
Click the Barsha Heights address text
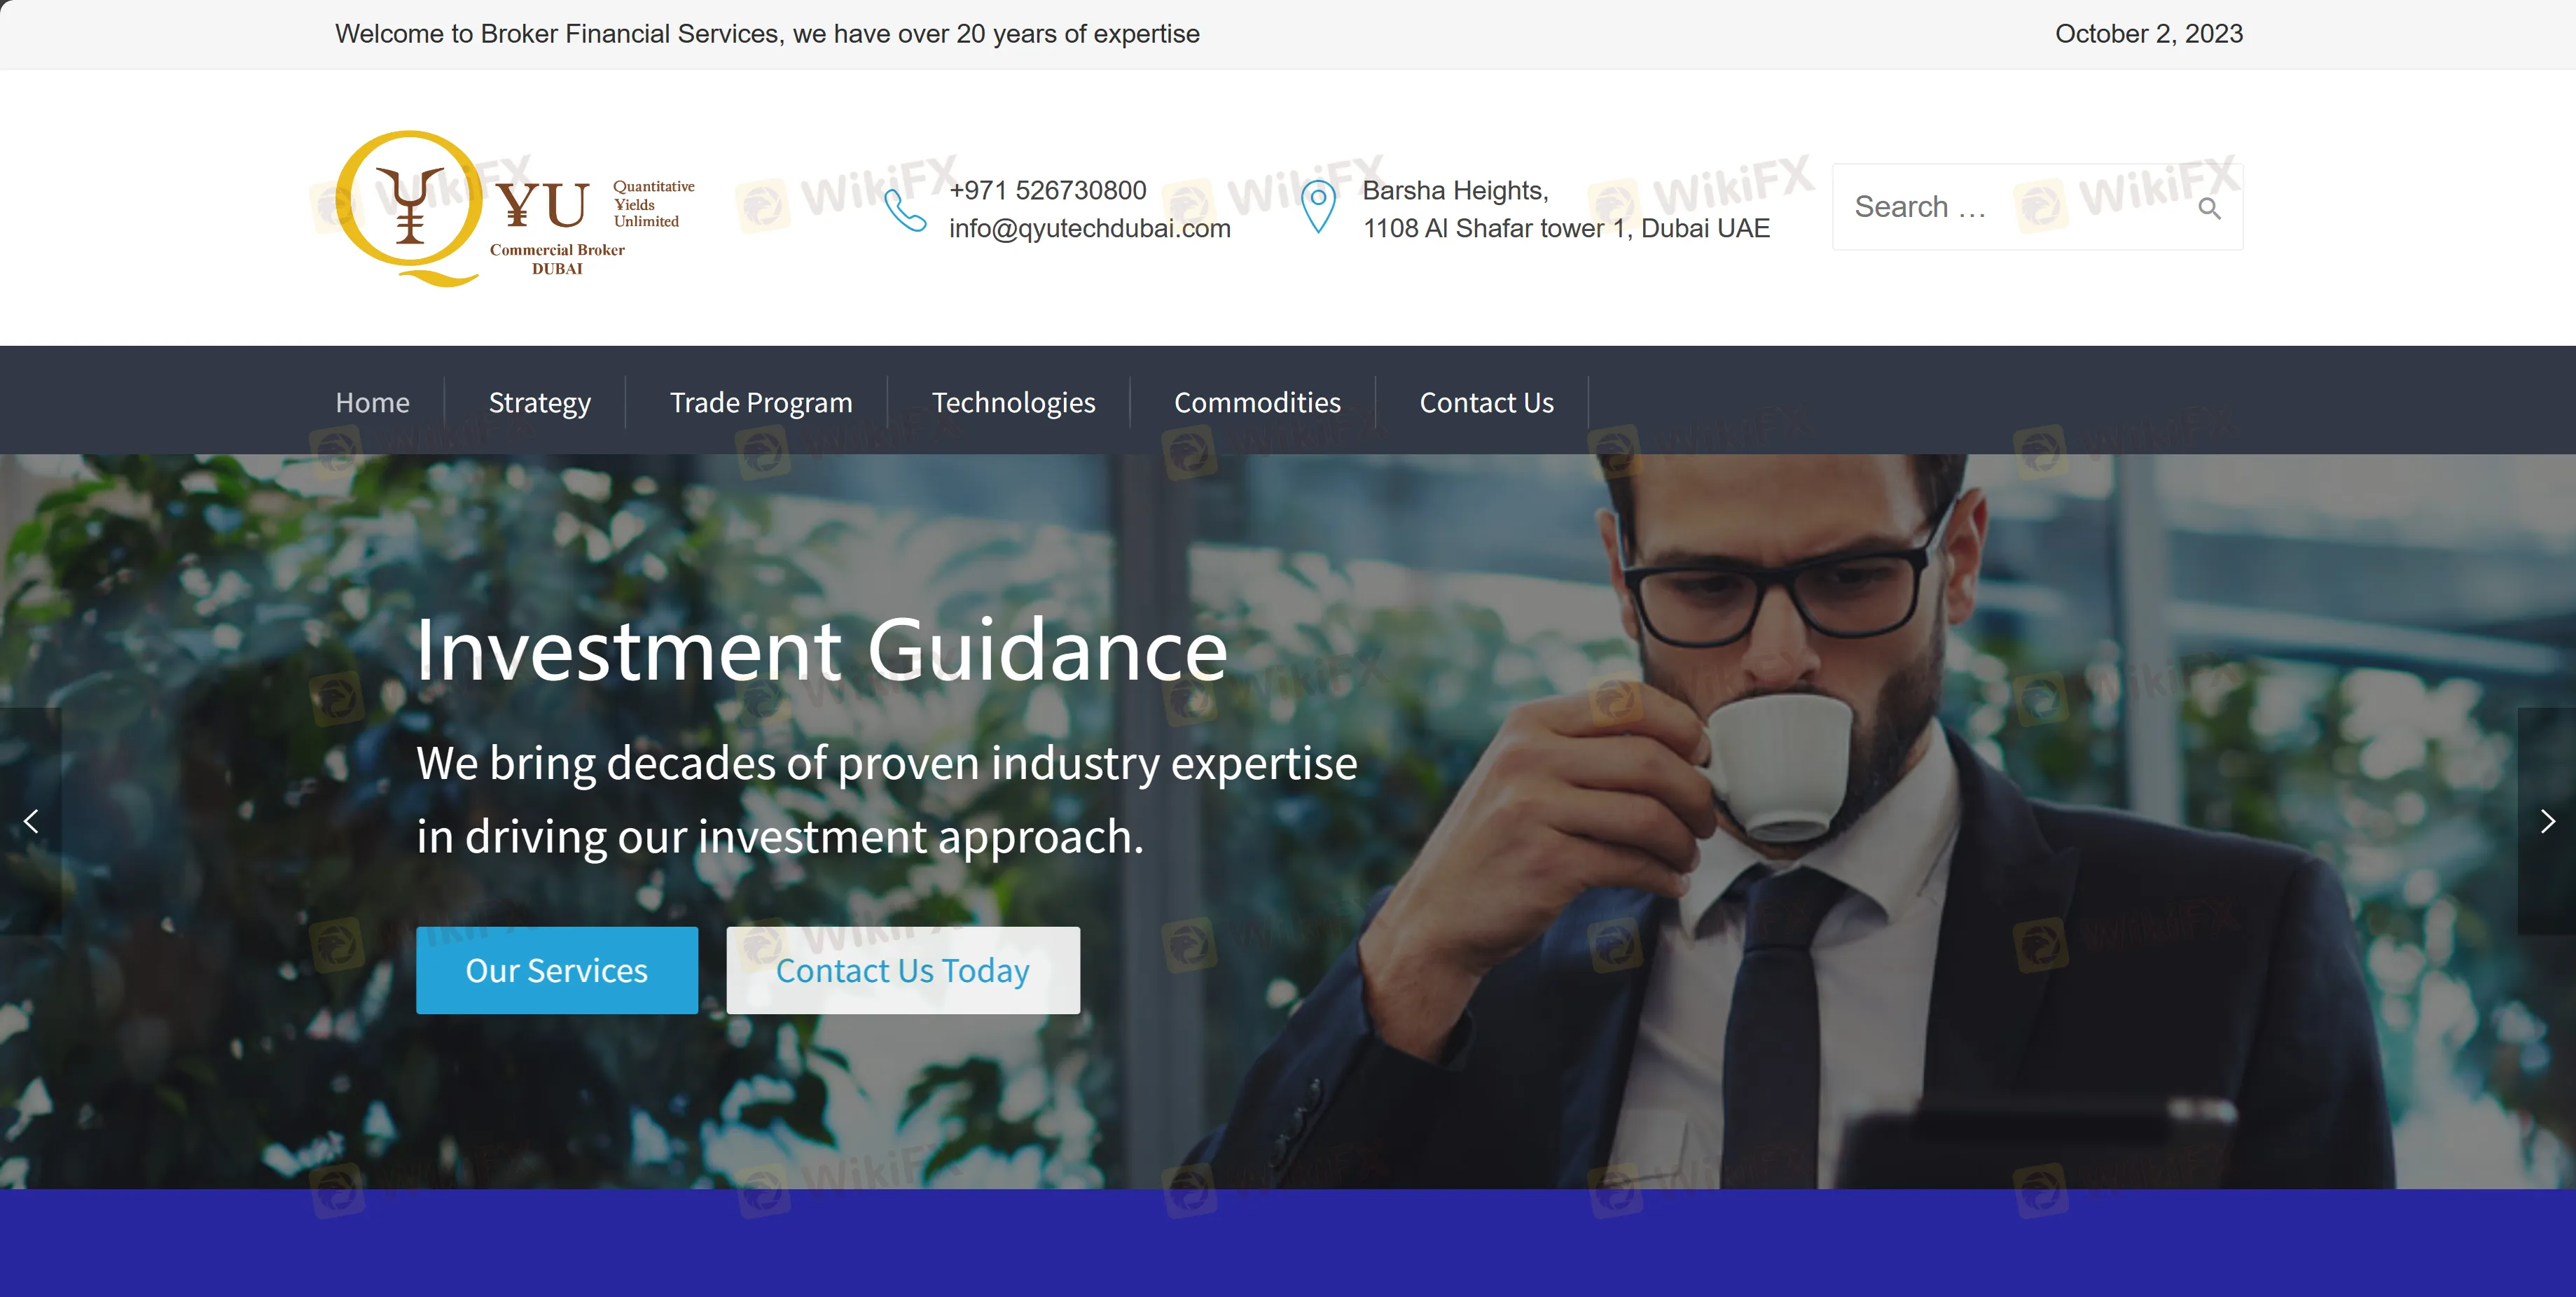click(1454, 190)
